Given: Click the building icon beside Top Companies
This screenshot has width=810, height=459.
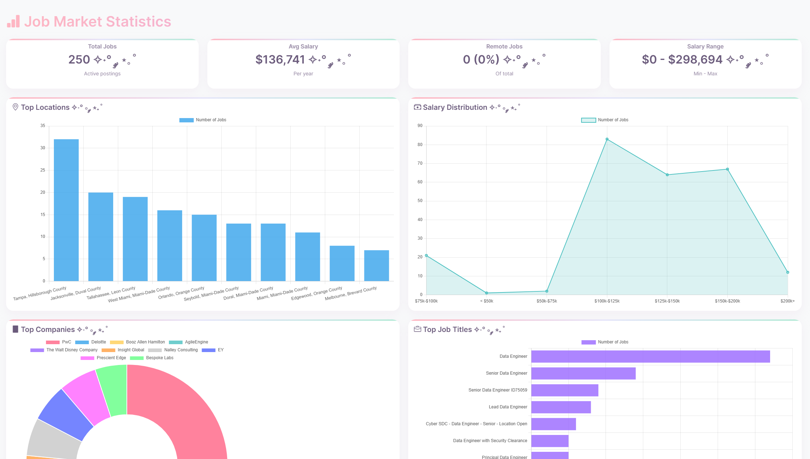Looking at the screenshot, I should [15, 329].
